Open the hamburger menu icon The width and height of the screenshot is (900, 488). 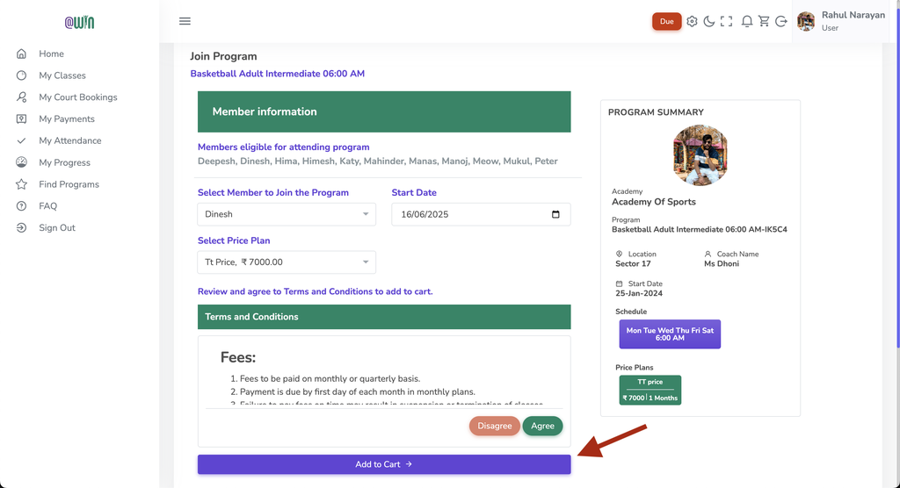pyautogui.click(x=185, y=21)
